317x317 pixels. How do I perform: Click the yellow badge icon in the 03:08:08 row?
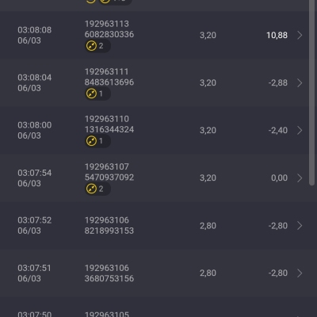coord(91,46)
